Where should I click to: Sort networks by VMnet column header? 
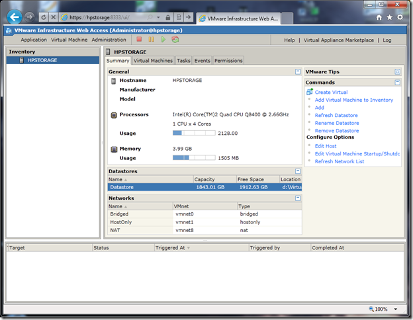[x=205, y=206]
